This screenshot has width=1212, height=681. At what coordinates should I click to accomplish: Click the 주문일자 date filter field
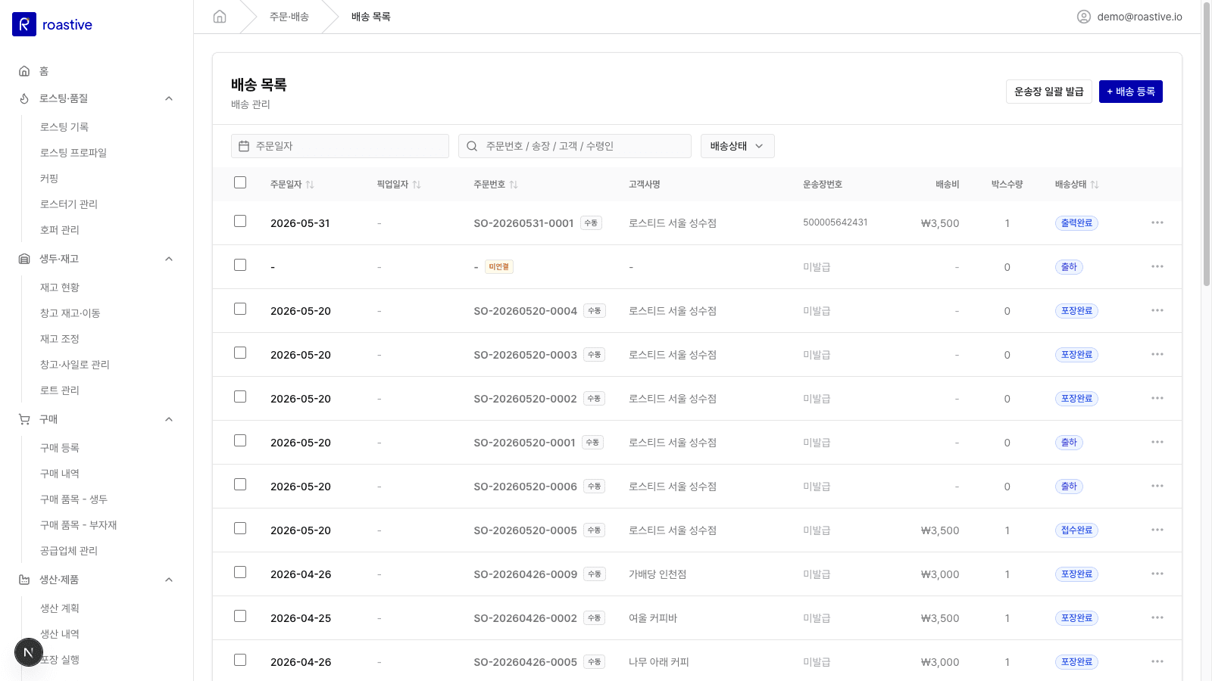(x=340, y=146)
